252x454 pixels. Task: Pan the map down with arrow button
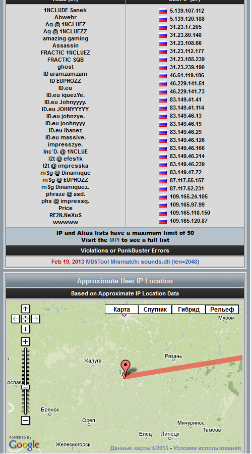click(25, 329)
